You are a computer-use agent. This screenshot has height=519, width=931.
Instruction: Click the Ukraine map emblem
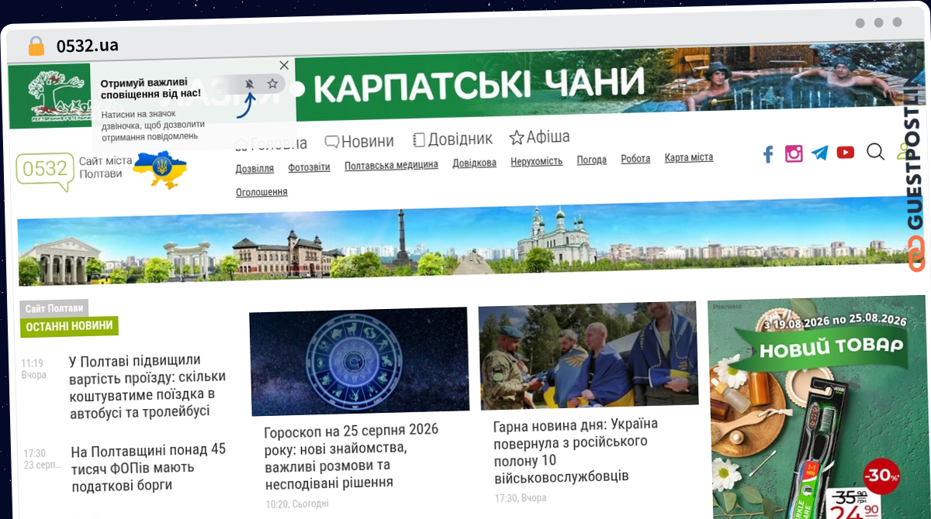tap(160, 170)
